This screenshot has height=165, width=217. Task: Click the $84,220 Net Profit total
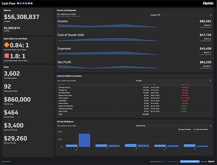pos(205,62)
